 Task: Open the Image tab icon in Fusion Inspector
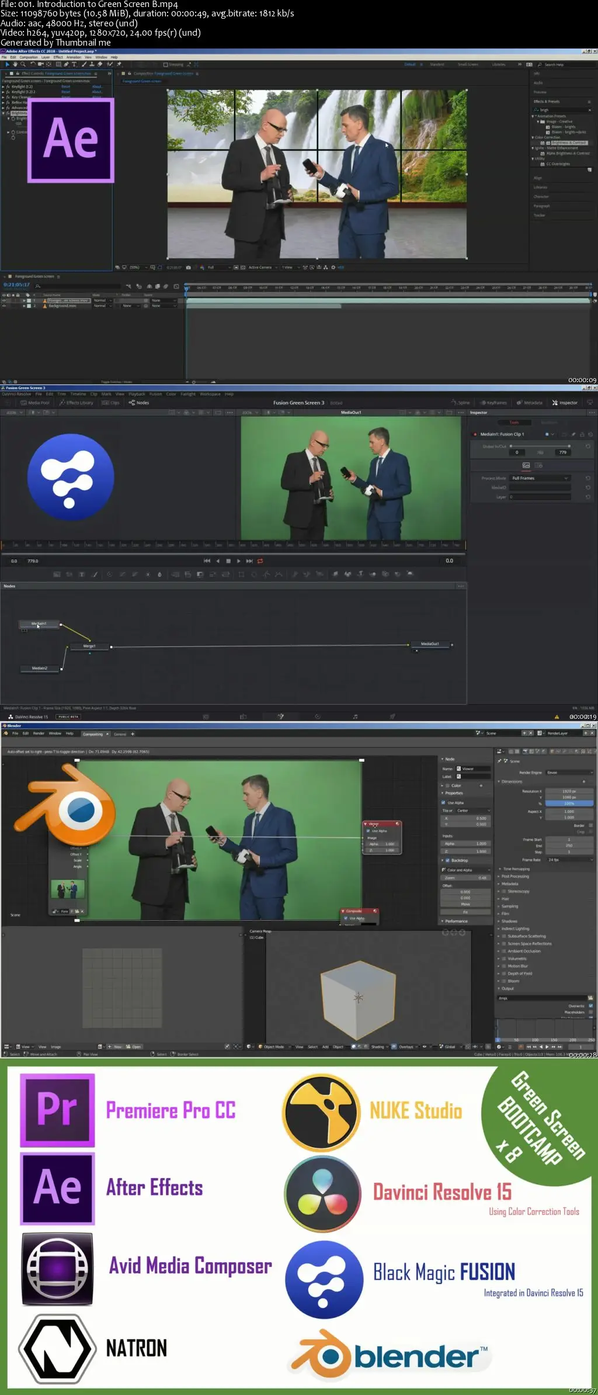point(526,465)
